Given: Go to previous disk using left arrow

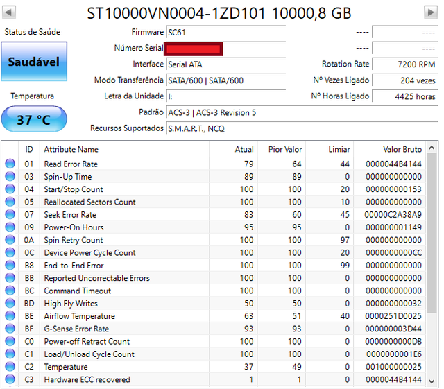Looking at the screenshot, I should [9, 12].
